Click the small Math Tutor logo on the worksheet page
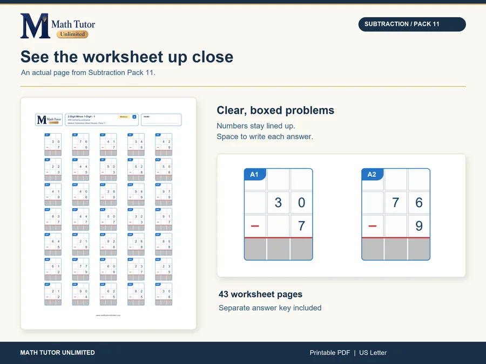 pos(49,120)
